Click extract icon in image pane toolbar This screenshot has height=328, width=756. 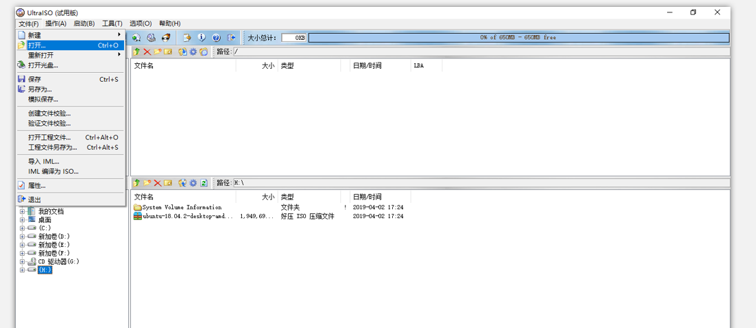tap(182, 52)
